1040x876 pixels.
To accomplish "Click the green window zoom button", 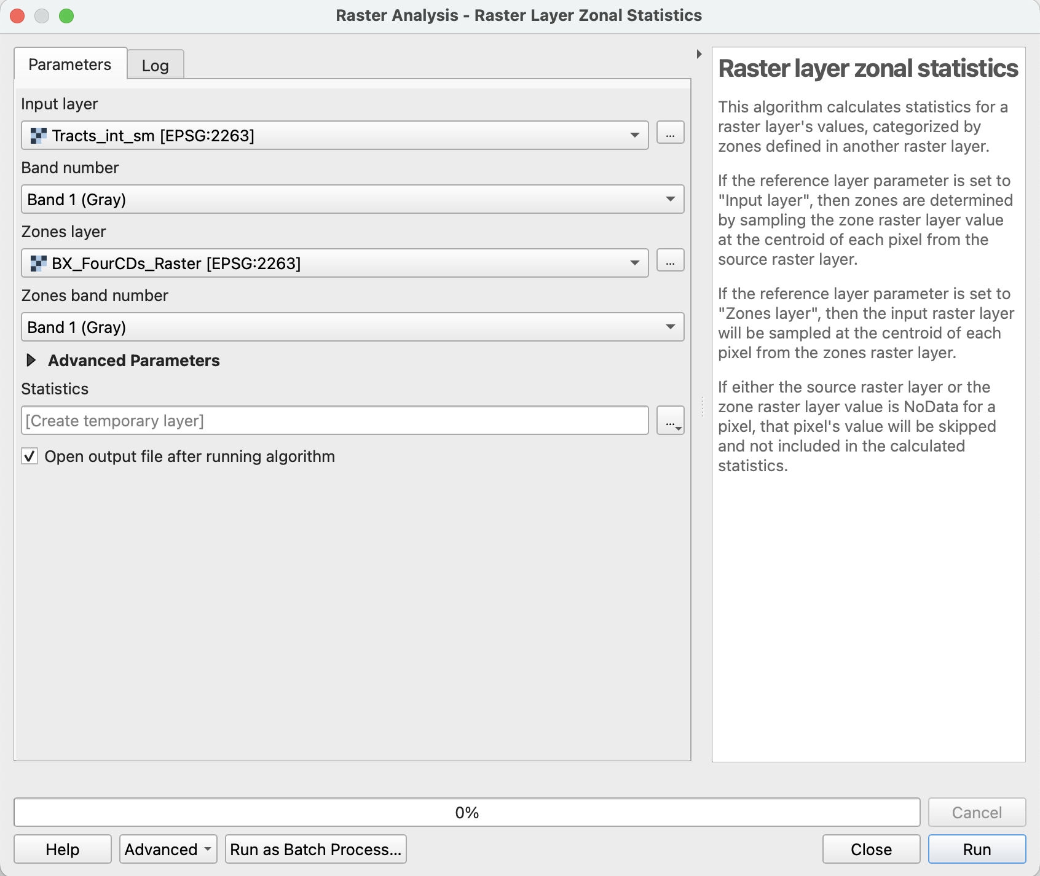I will (x=66, y=16).
